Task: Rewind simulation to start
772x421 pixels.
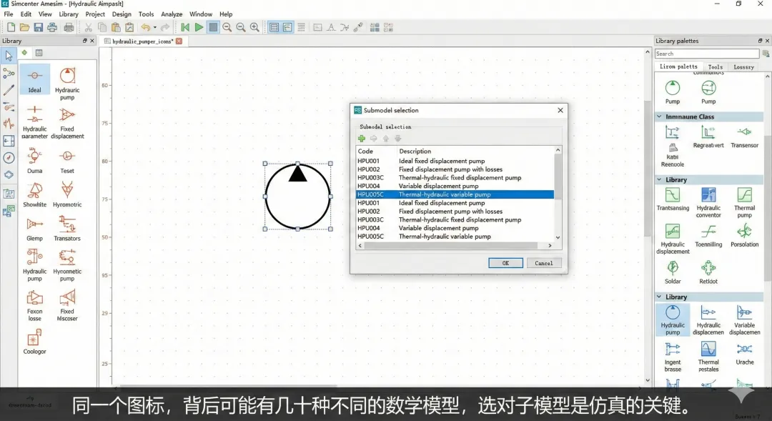Action: pyautogui.click(x=185, y=28)
